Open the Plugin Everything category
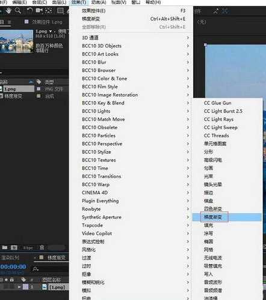 pos(131,201)
